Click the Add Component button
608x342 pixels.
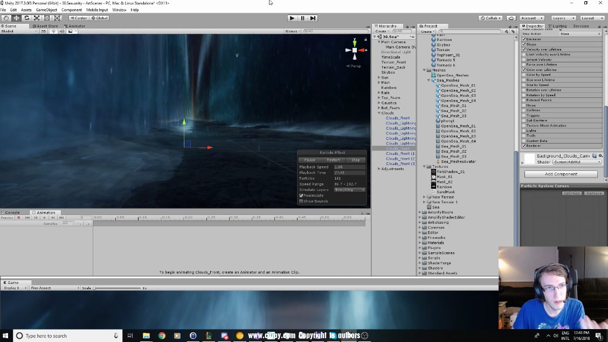point(561,174)
